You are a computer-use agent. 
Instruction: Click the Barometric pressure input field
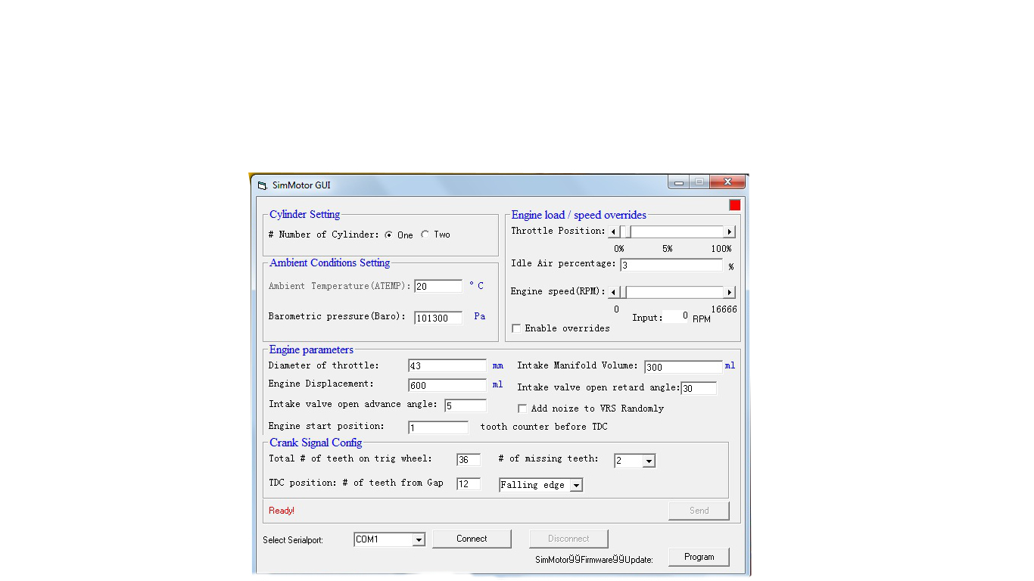pos(438,318)
